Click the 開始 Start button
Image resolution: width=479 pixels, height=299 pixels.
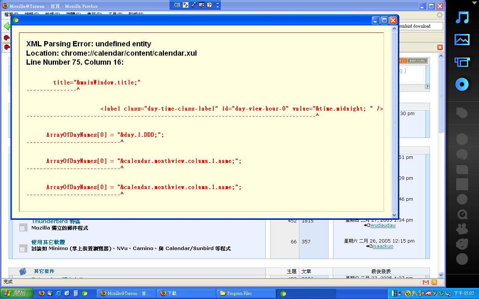(17, 293)
